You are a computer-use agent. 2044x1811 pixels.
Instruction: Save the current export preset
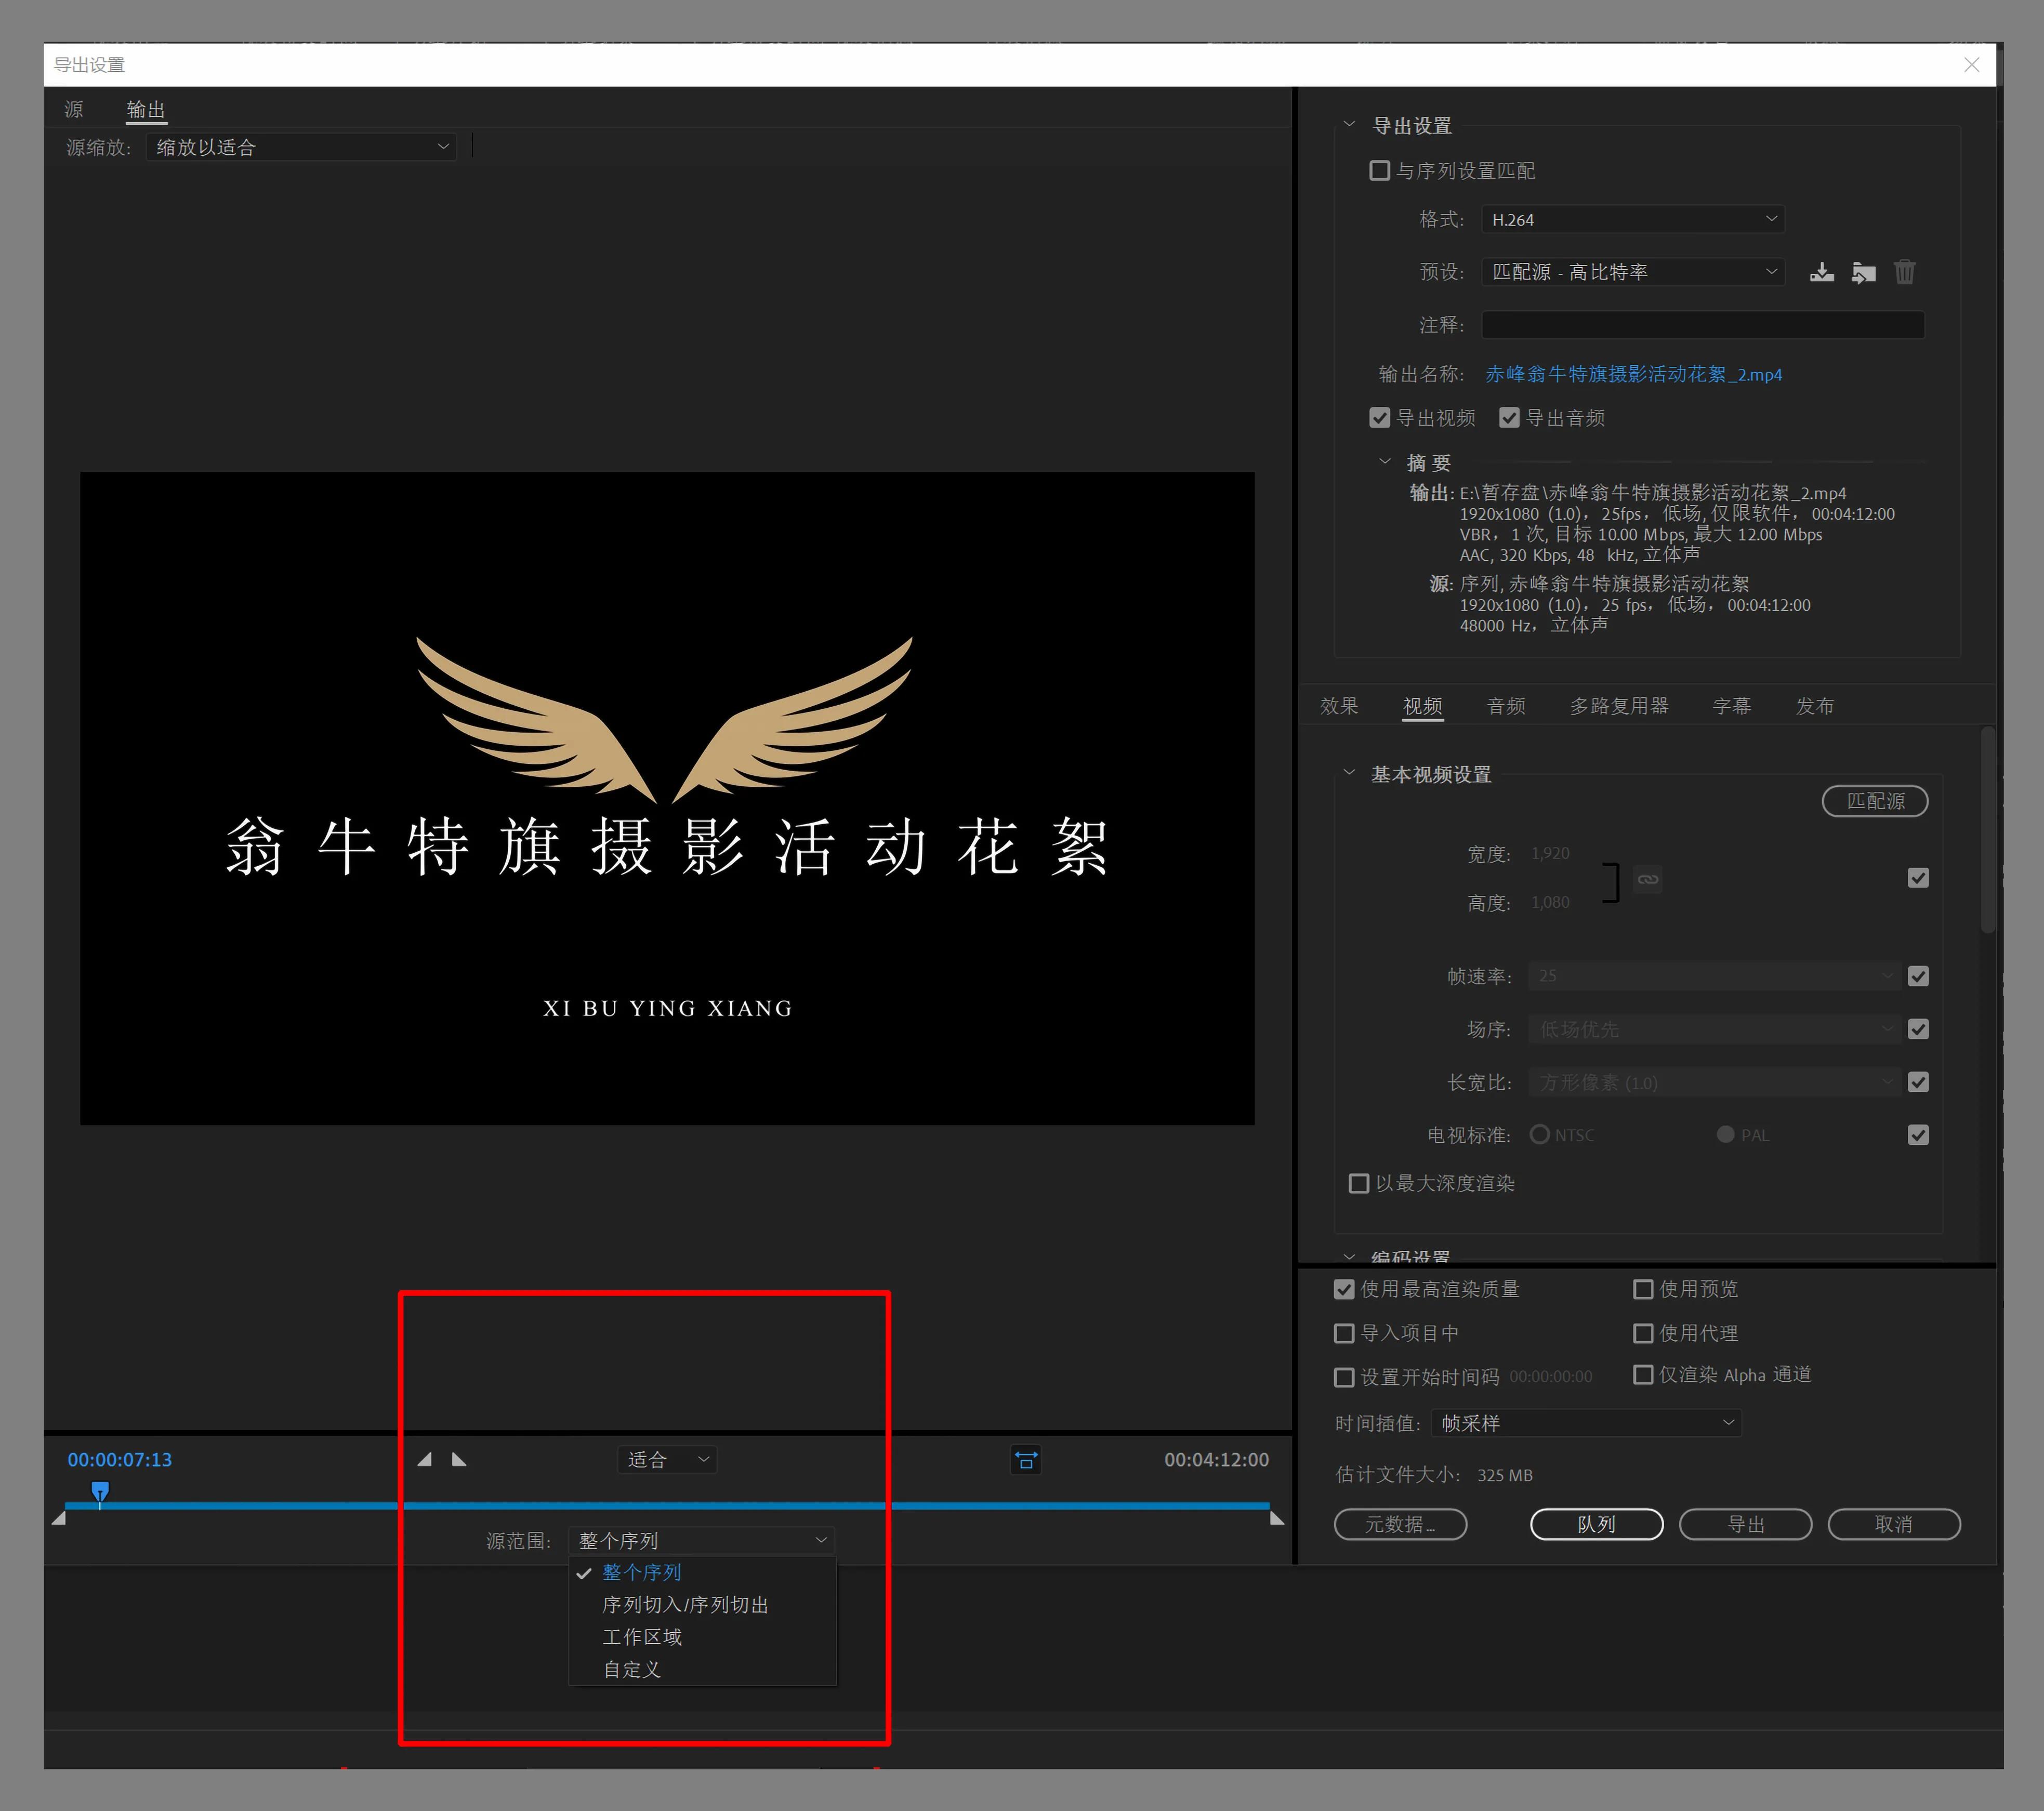coord(1822,271)
